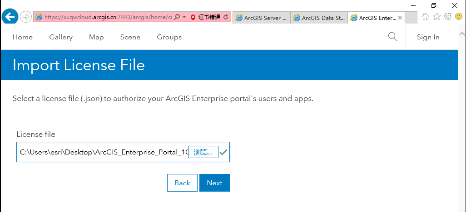
Task: Click the 证书错误 certificate error text
Action: [209, 17]
